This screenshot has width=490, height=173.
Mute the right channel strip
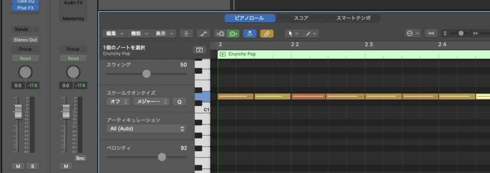coord(66,166)
